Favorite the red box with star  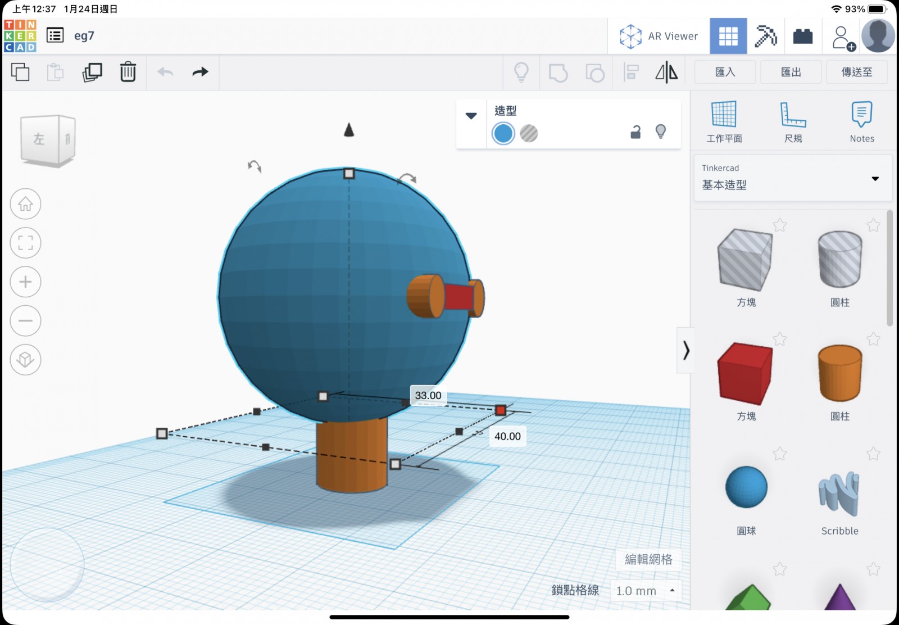pos(780,339)
